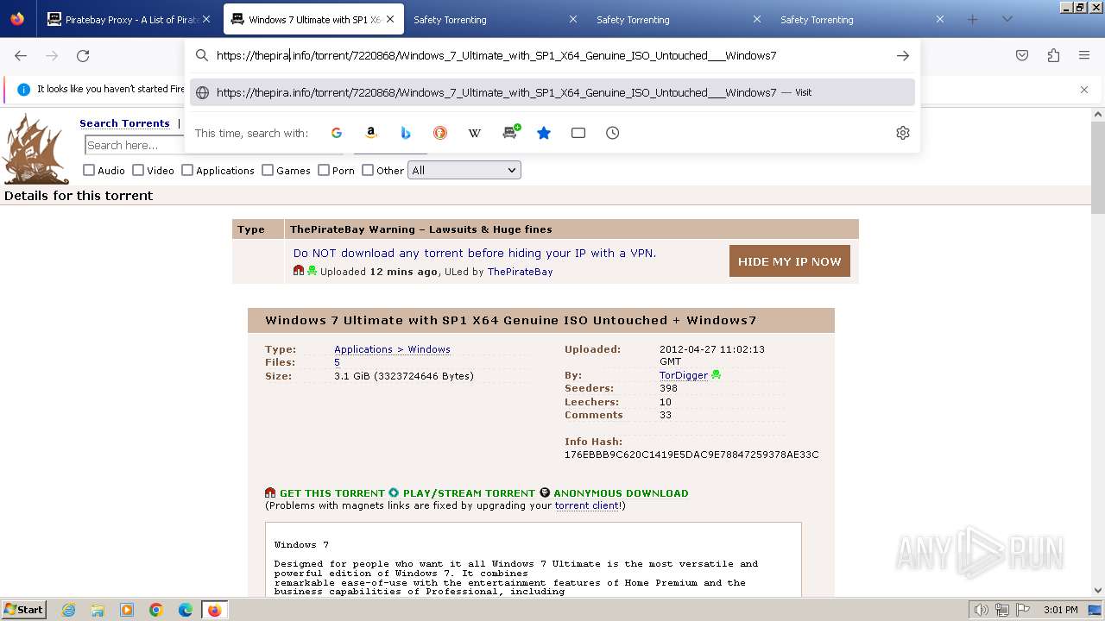Dismiss the Firefox notification bar
Viewport: 1105px width, 621px height.
1084,89
